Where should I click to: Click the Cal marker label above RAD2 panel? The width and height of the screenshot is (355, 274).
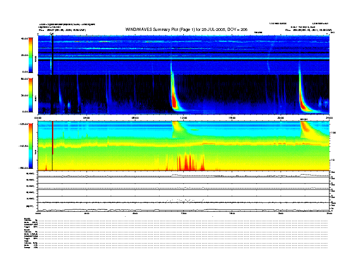point(52,34)
